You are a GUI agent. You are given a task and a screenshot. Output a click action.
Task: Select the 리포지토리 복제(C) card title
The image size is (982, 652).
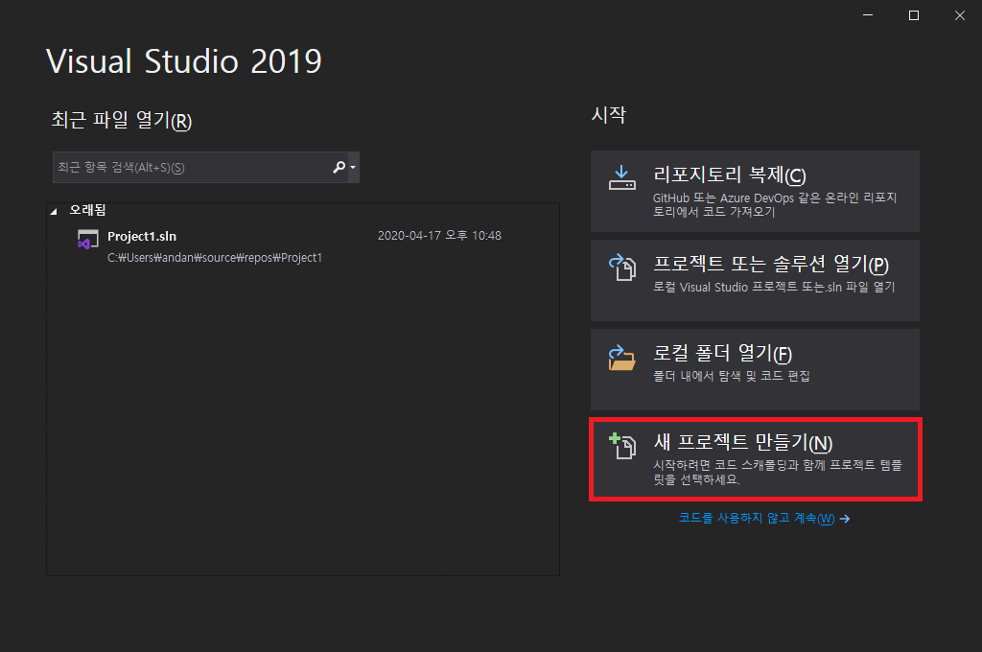pyautogui.click(x=729, y=175)
